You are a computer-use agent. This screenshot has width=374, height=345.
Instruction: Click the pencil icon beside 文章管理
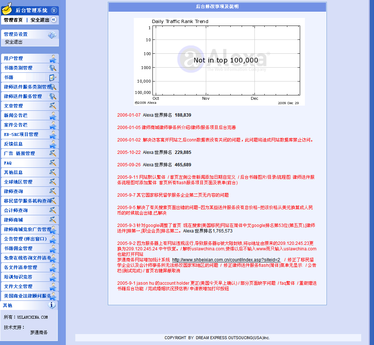[53, 106]
